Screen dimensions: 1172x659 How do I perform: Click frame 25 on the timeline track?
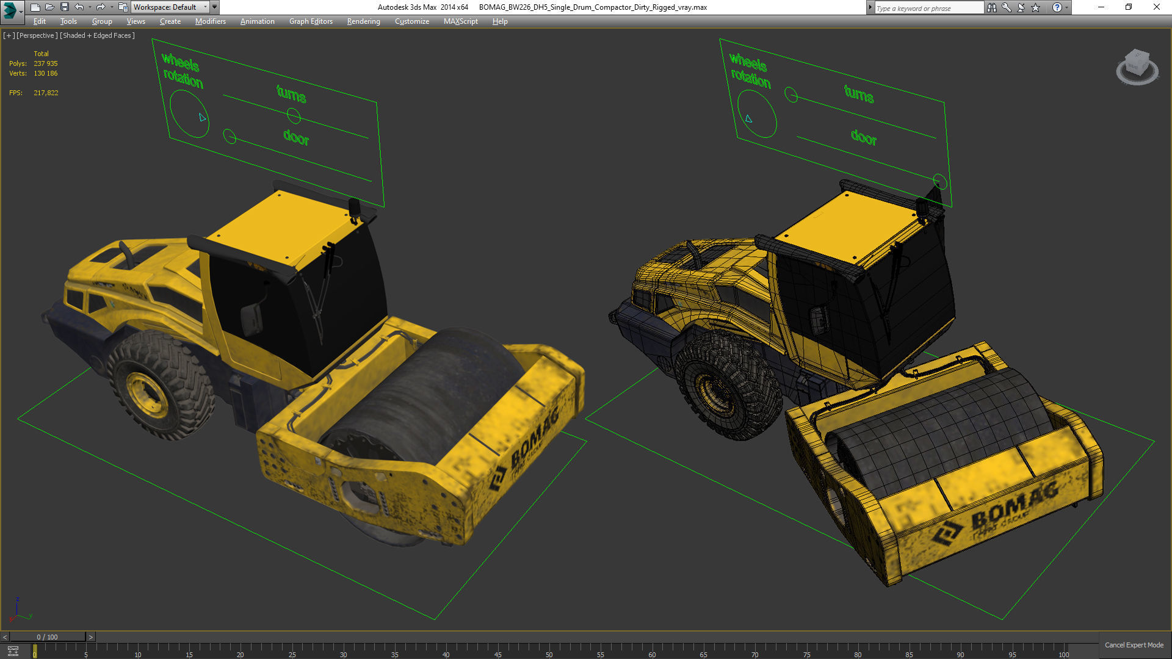point(292,652)
